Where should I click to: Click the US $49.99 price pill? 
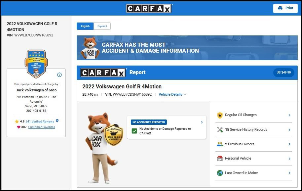click(283, 72)
